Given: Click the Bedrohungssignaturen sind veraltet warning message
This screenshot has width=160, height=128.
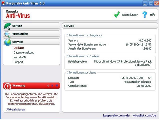Looking at the screenshot, I should 31,99.
